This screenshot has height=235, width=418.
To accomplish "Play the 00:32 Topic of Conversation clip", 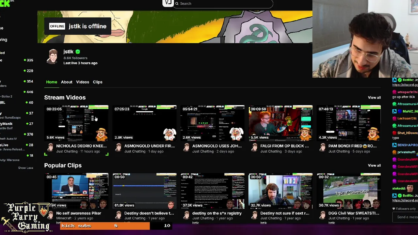I will pyautogui.click(x=348, y=191).
